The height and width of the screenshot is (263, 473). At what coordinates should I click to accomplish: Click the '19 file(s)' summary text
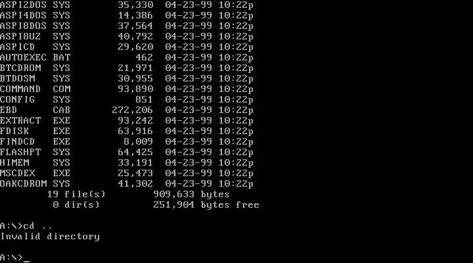tap(76, 194)
